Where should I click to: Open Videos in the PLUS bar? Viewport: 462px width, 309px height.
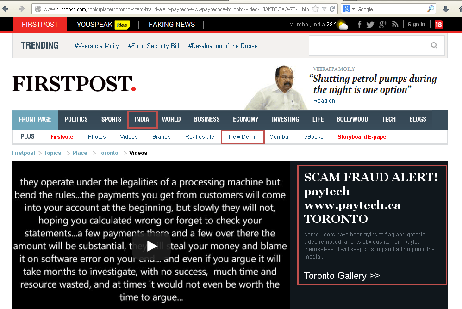129,137
